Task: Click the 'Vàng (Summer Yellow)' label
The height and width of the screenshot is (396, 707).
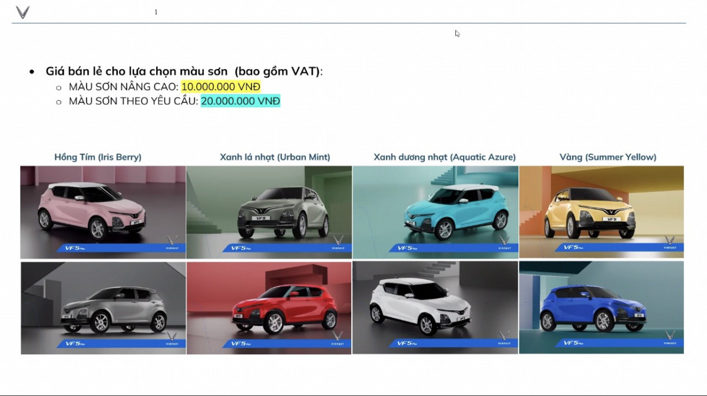Action: (x=608, y=157)
